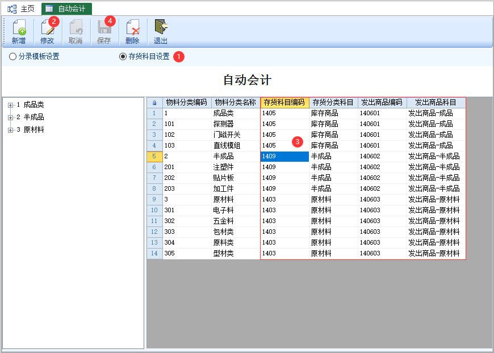Click the 物料分类名称 column header

[x=236, y=103]
